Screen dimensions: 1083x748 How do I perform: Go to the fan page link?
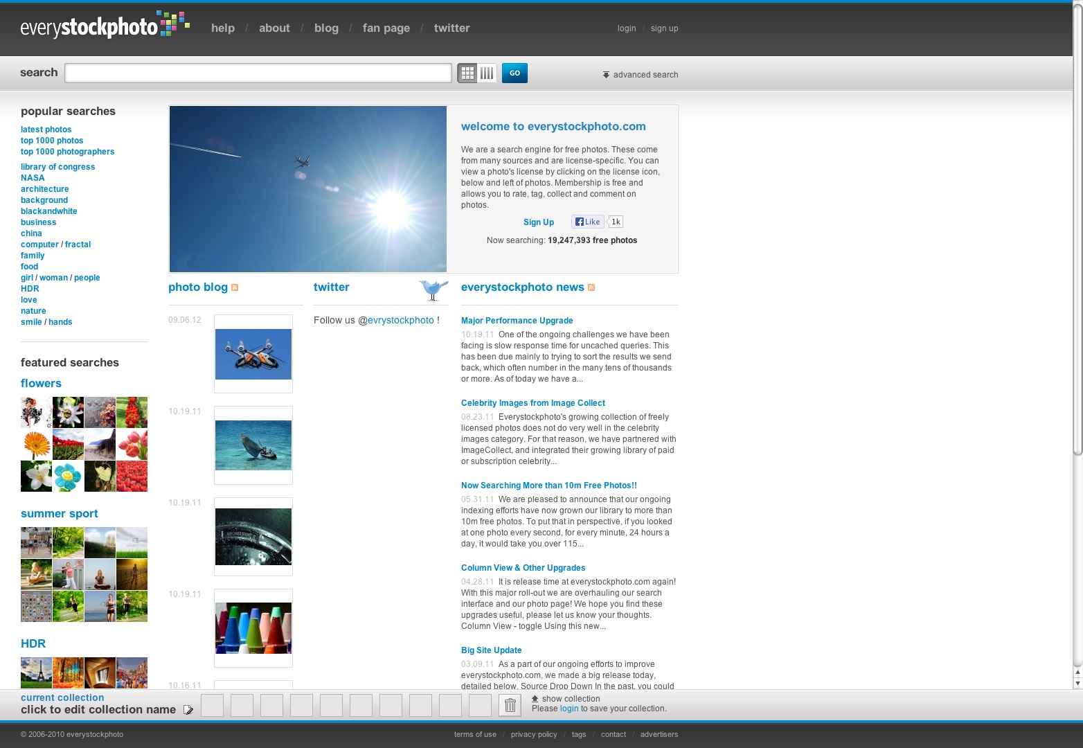pos(386,28)
